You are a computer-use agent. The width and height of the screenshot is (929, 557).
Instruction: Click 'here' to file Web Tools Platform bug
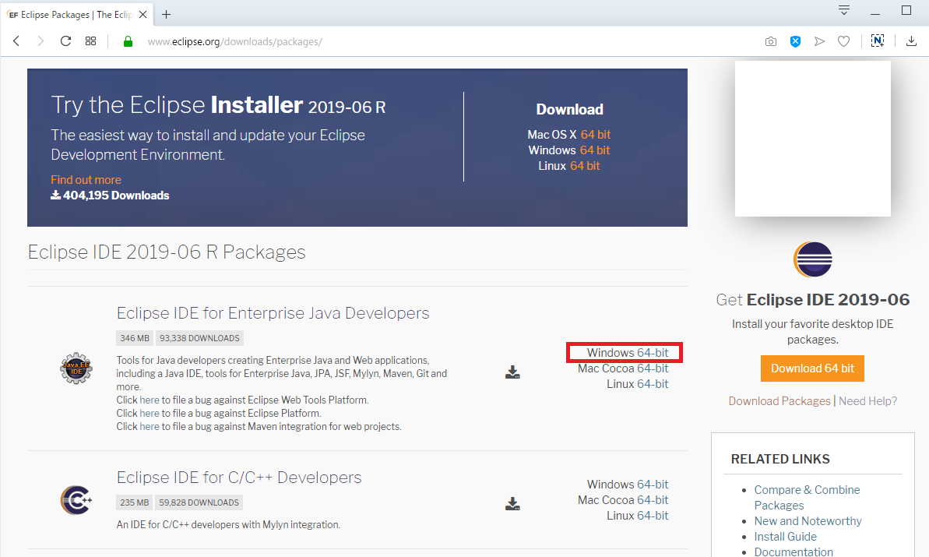pos(150,400)
